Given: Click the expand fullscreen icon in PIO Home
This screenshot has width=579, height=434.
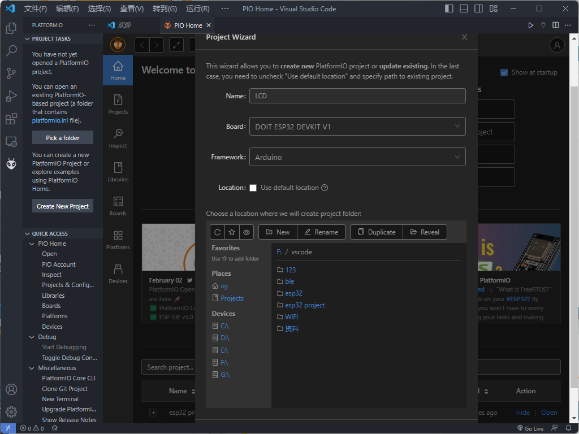Looking at the screenshot, I should point(176,45).
